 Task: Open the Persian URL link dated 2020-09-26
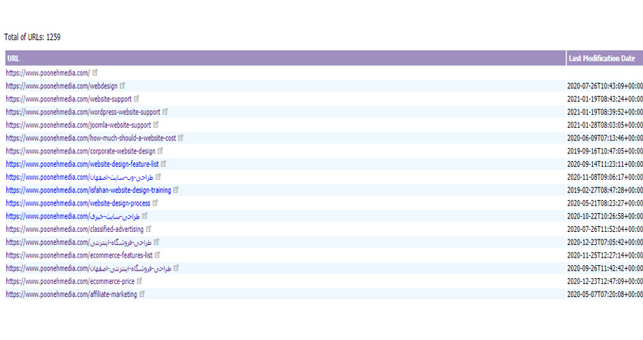89,268
